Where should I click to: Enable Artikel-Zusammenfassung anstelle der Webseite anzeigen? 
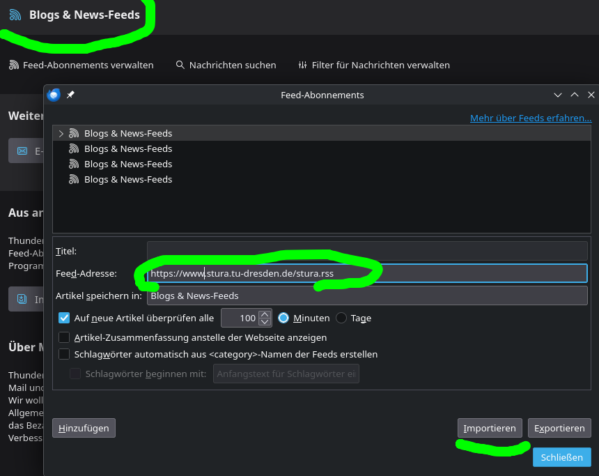click(64, 337)
